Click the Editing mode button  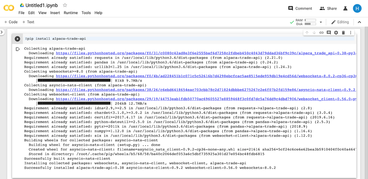[340, 22]
